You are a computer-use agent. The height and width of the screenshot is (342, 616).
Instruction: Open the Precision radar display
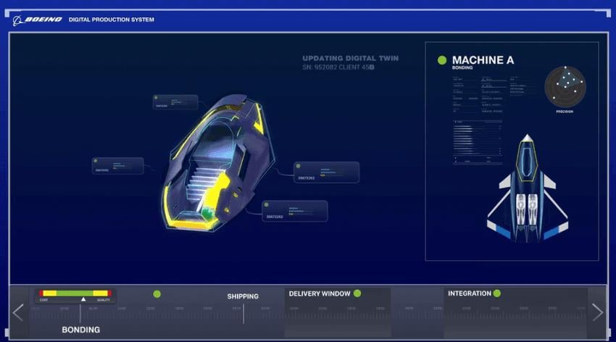tap(565, 86)
